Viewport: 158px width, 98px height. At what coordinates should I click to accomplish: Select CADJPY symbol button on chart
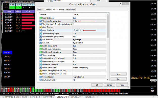(x=7, y=57)
